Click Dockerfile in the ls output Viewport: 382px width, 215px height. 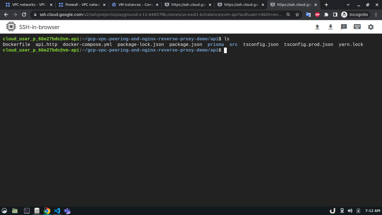(16, 45)
